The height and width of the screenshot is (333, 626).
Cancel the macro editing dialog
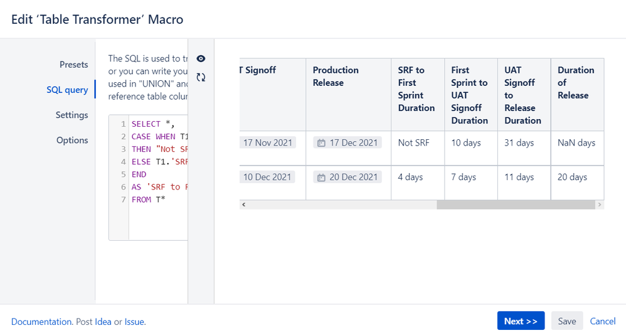point(603,321)
